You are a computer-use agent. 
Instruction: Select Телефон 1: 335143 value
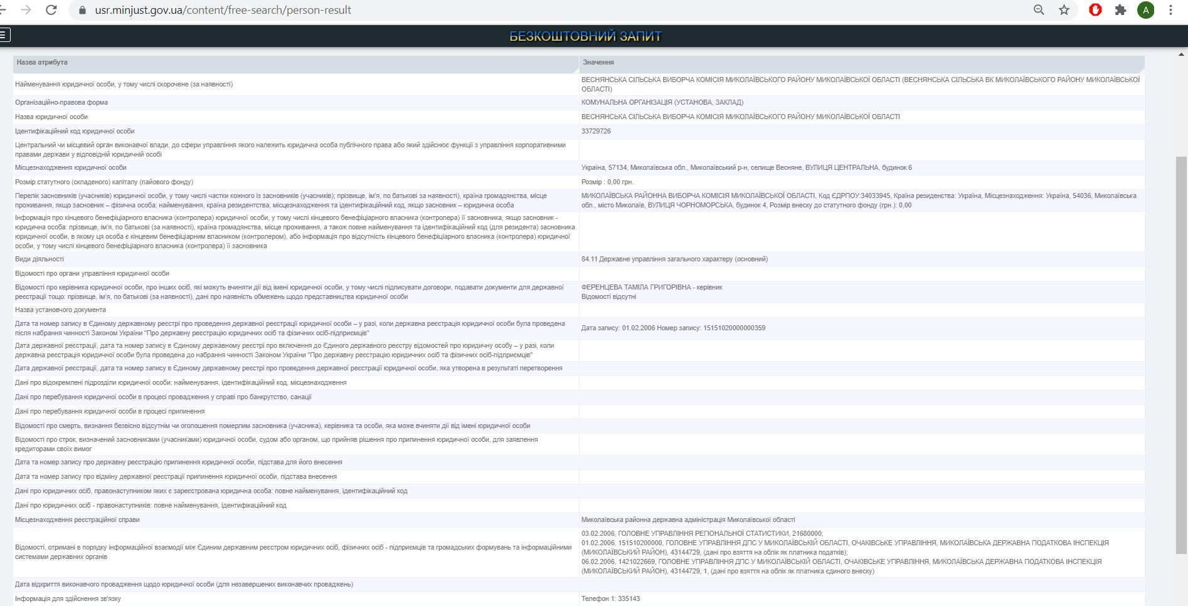tap(610, 598)
